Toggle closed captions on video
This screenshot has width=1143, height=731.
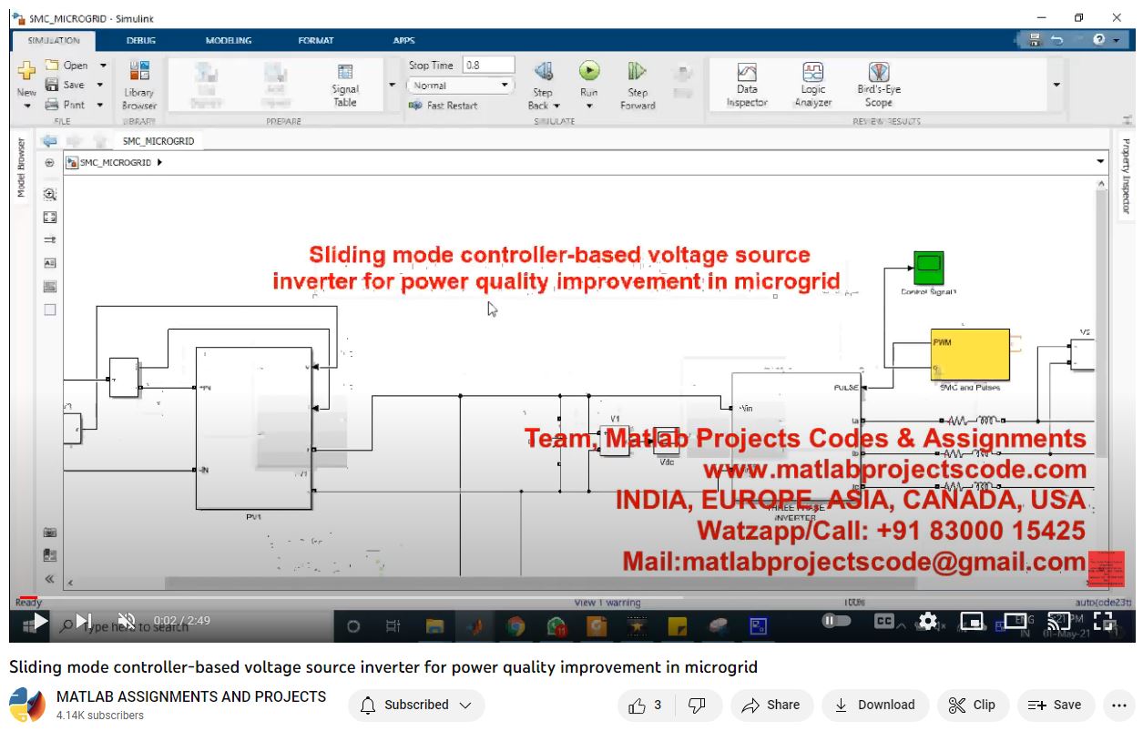coord(883,621)
